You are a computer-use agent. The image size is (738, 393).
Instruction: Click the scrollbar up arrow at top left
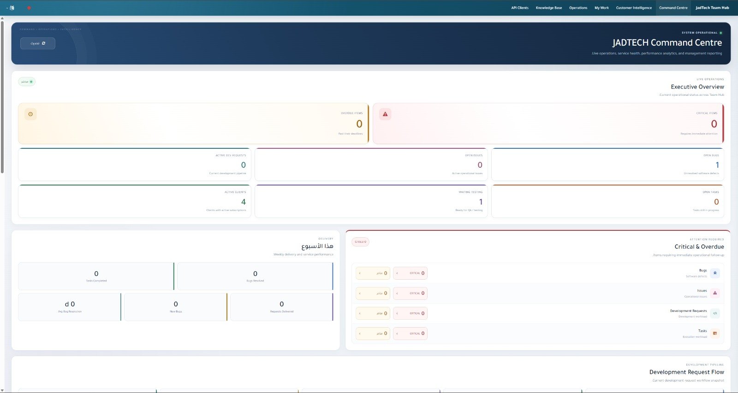2,18
